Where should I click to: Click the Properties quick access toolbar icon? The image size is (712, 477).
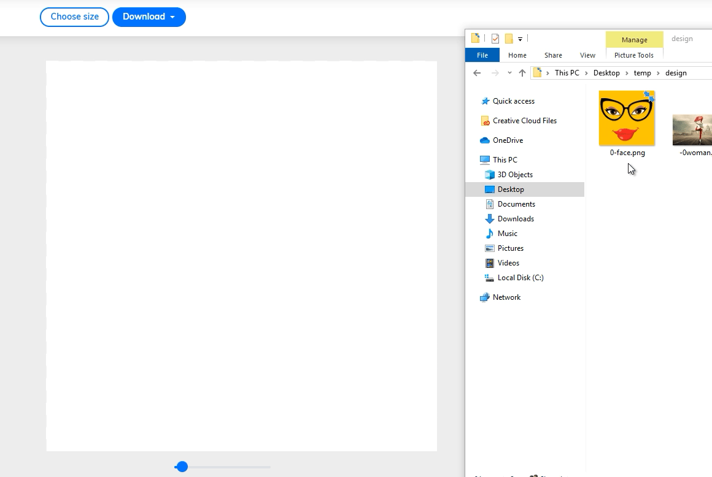[x=495, y=39]
